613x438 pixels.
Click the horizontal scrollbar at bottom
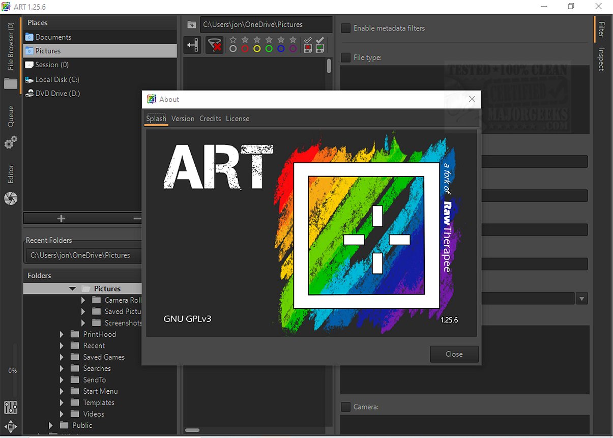[x=192, y=430]
